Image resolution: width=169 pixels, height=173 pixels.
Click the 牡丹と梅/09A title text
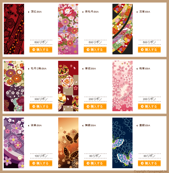pos(39,68)
